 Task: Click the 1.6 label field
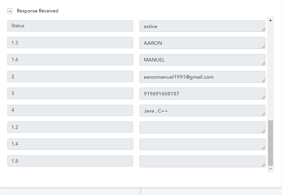click(70, 60)
